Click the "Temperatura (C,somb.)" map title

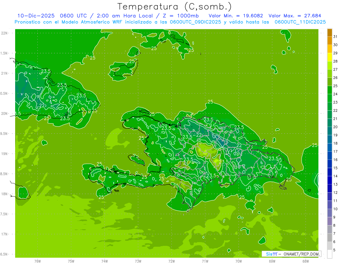(174, 7)
